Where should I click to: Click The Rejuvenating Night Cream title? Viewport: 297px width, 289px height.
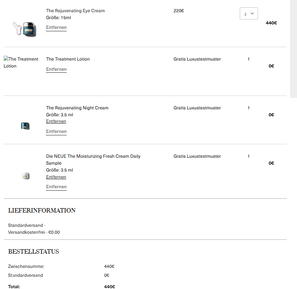point(77,108)
